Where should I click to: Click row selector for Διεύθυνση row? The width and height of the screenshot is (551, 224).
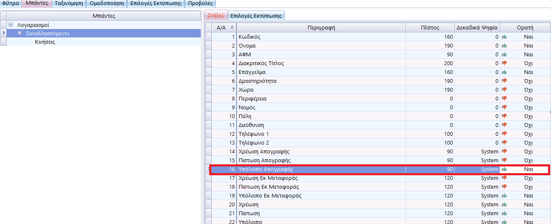tap(208, 125)
